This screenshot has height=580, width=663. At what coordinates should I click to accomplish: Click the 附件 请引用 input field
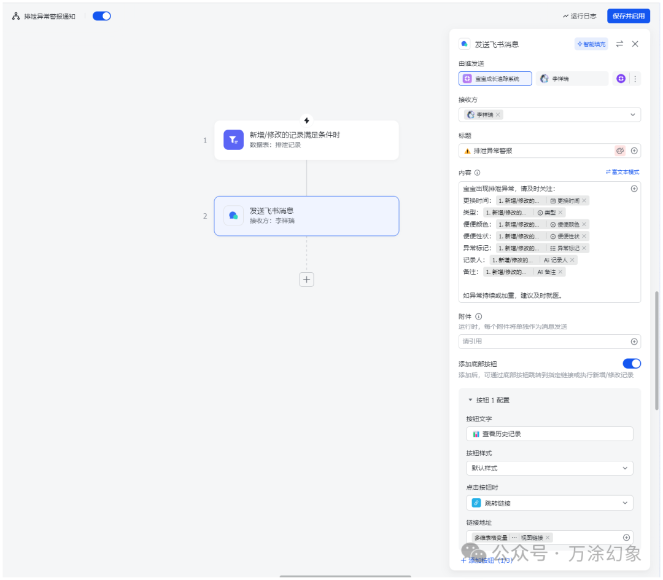coord(549,342)
